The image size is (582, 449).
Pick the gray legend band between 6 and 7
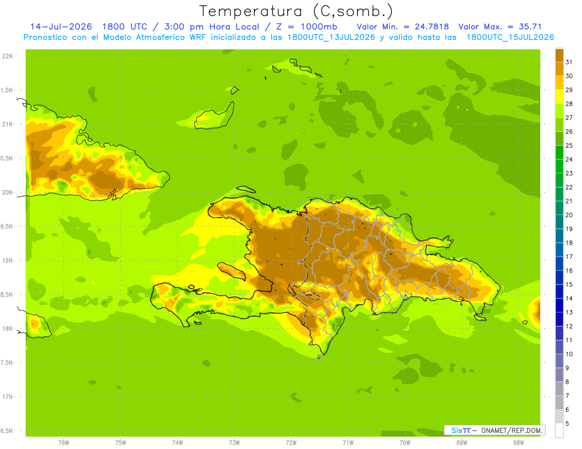click(x=559, y=403)
